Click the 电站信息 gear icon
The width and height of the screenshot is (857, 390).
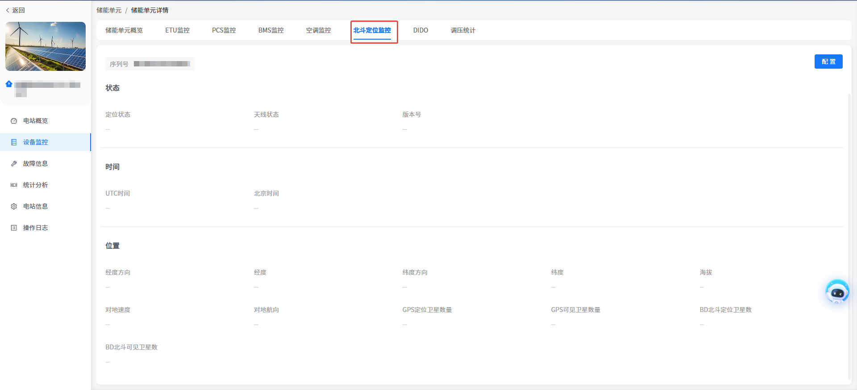pyautogui.click(x=14, y=206)
